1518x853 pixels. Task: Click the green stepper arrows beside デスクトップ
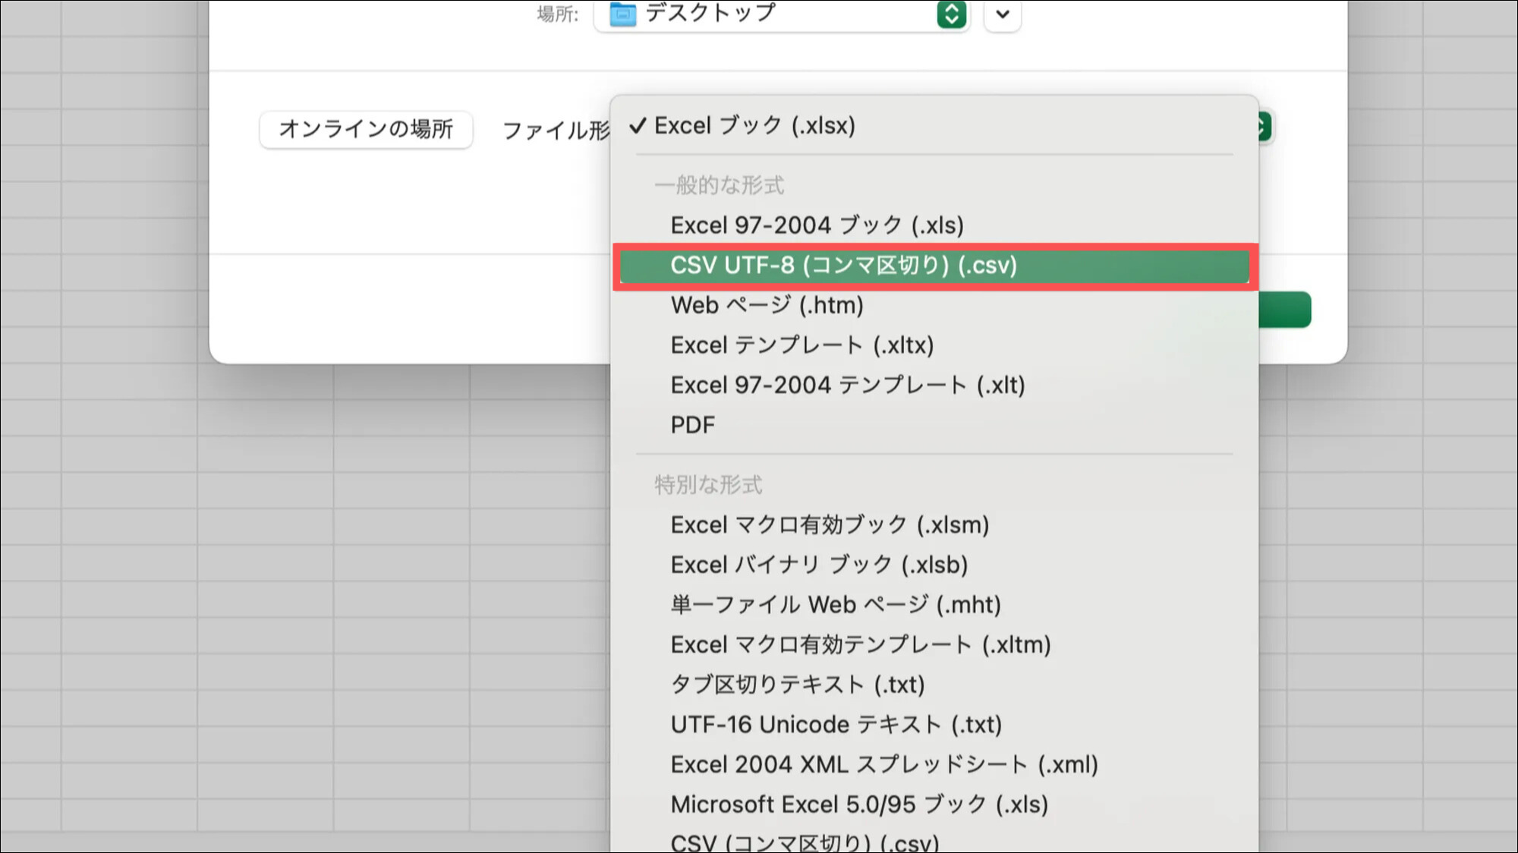tap(951, 14)
